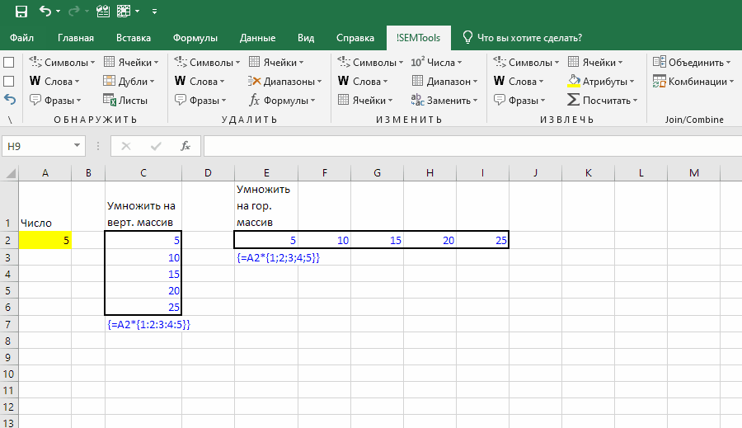Open Символы dropdown in ОБНАРУЖИТЬ group
742x428 pixels.
(x=62, y=63)
